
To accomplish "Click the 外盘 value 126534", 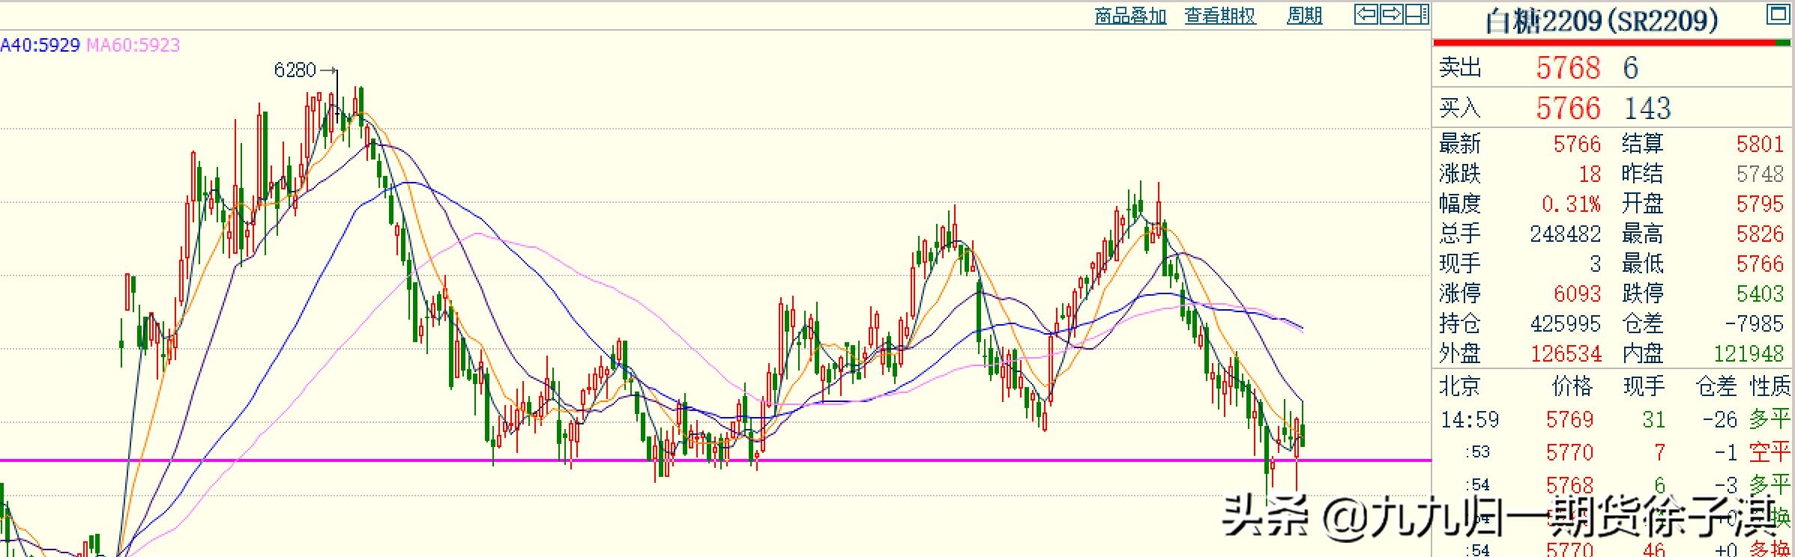I will point(1565,353).
